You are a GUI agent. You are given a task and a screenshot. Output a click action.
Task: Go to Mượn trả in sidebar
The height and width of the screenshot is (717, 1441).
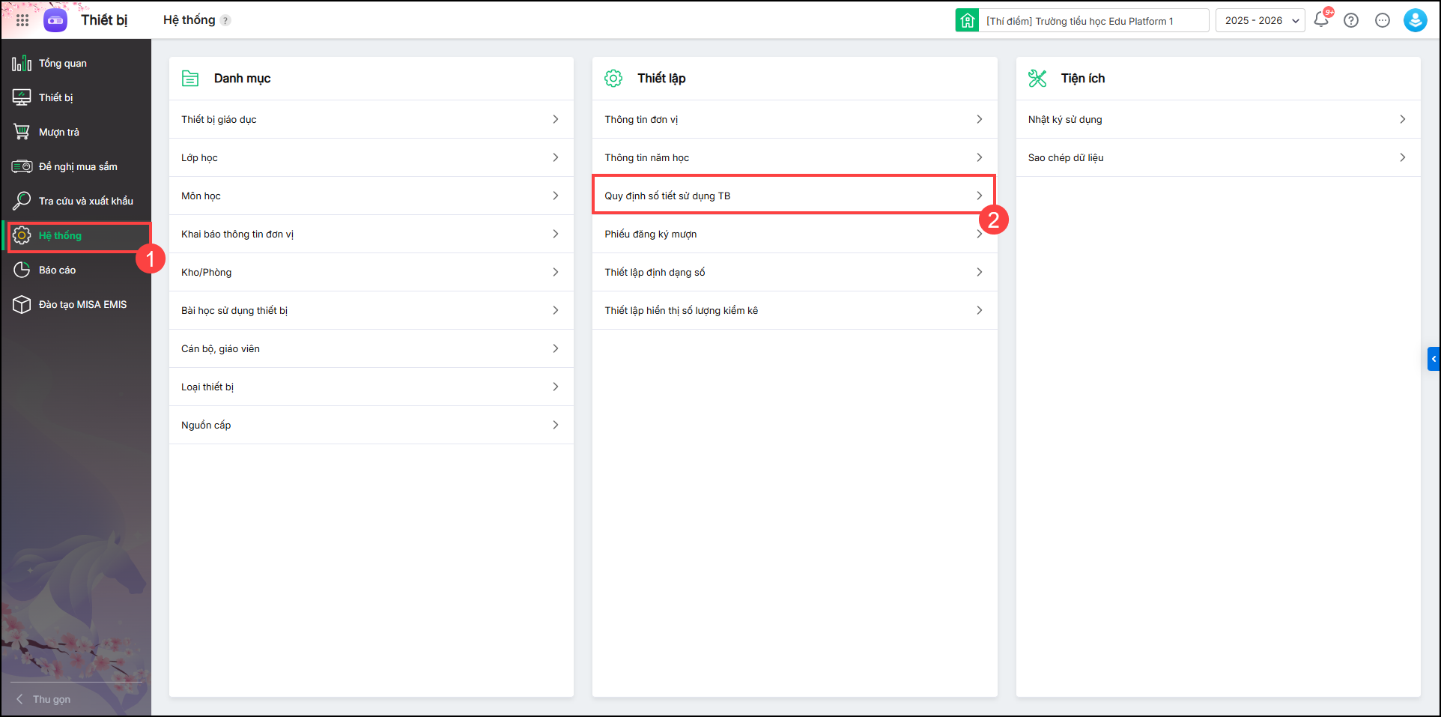(x=58, y=133)
